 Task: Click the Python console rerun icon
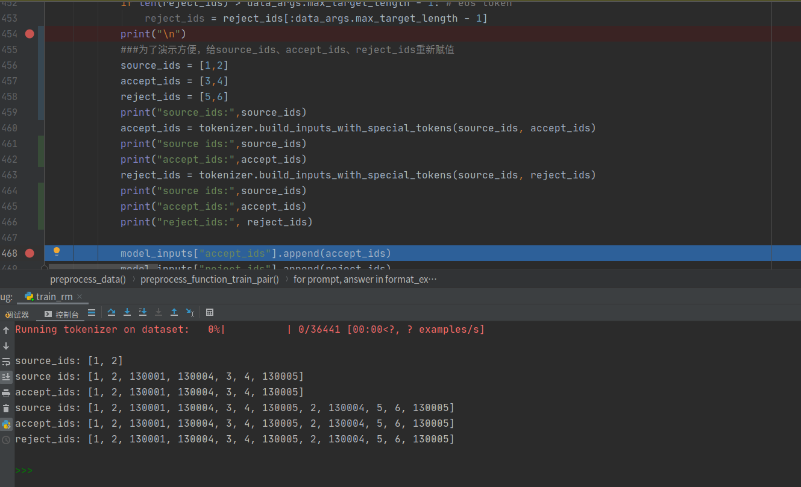coord(6,423)
